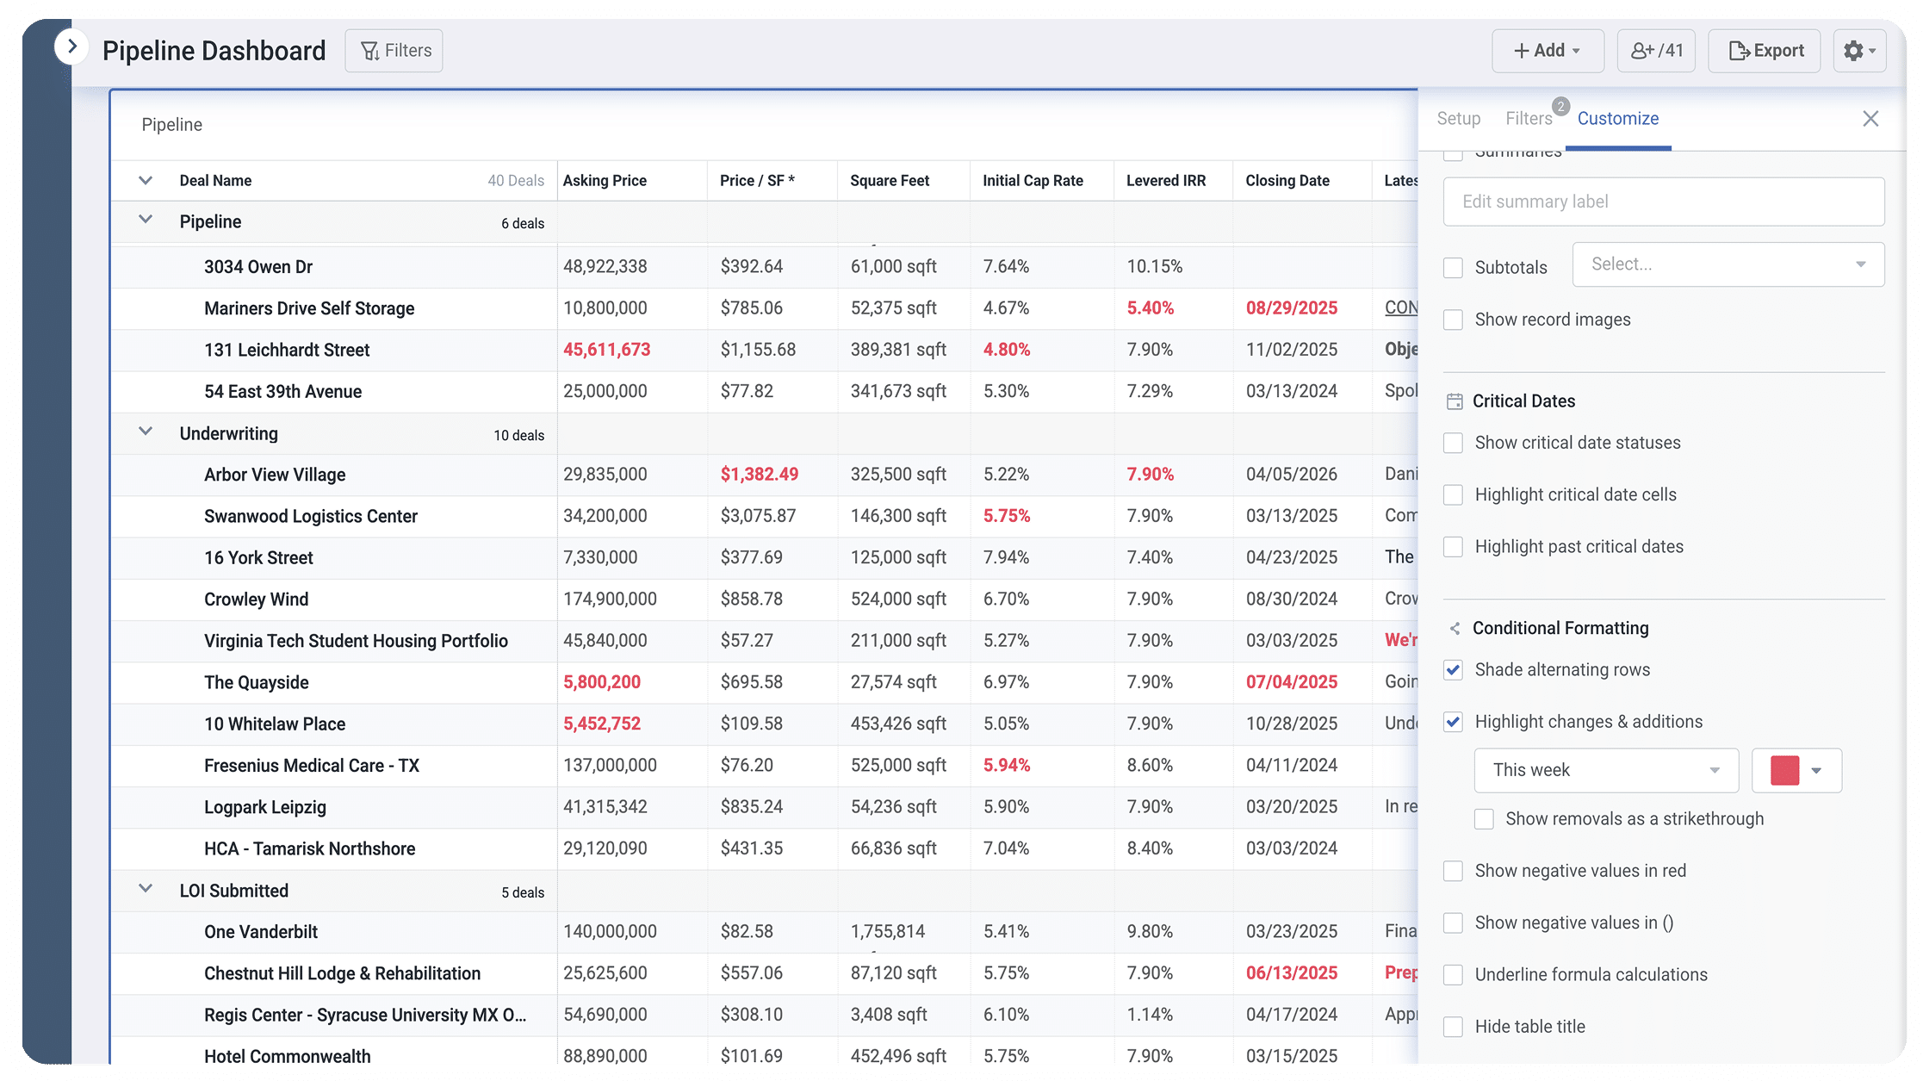This screenshot has height=1081, width=1923.
Task: Open the Logpark Leipzig deal
Action: [x=265, y=807]
